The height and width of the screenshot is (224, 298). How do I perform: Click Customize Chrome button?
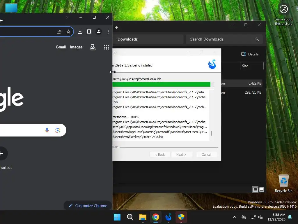pos(88,206)
